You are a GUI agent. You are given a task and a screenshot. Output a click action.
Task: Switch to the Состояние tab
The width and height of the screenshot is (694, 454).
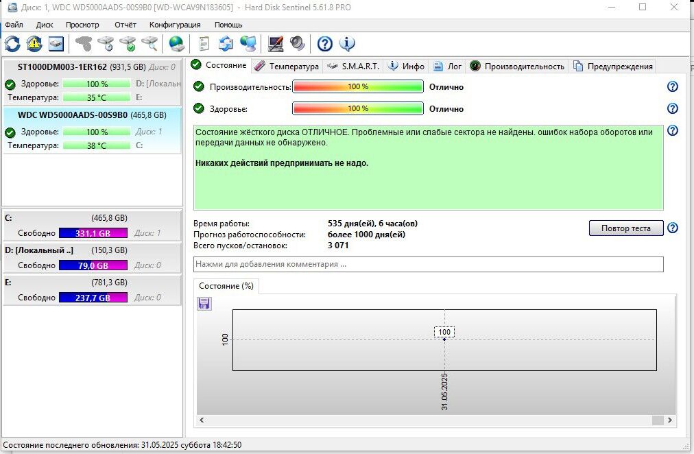[219, 65]
